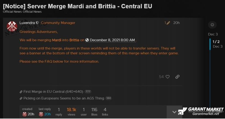
Task: Open creator avatar under created label
Action: [24, 114]
